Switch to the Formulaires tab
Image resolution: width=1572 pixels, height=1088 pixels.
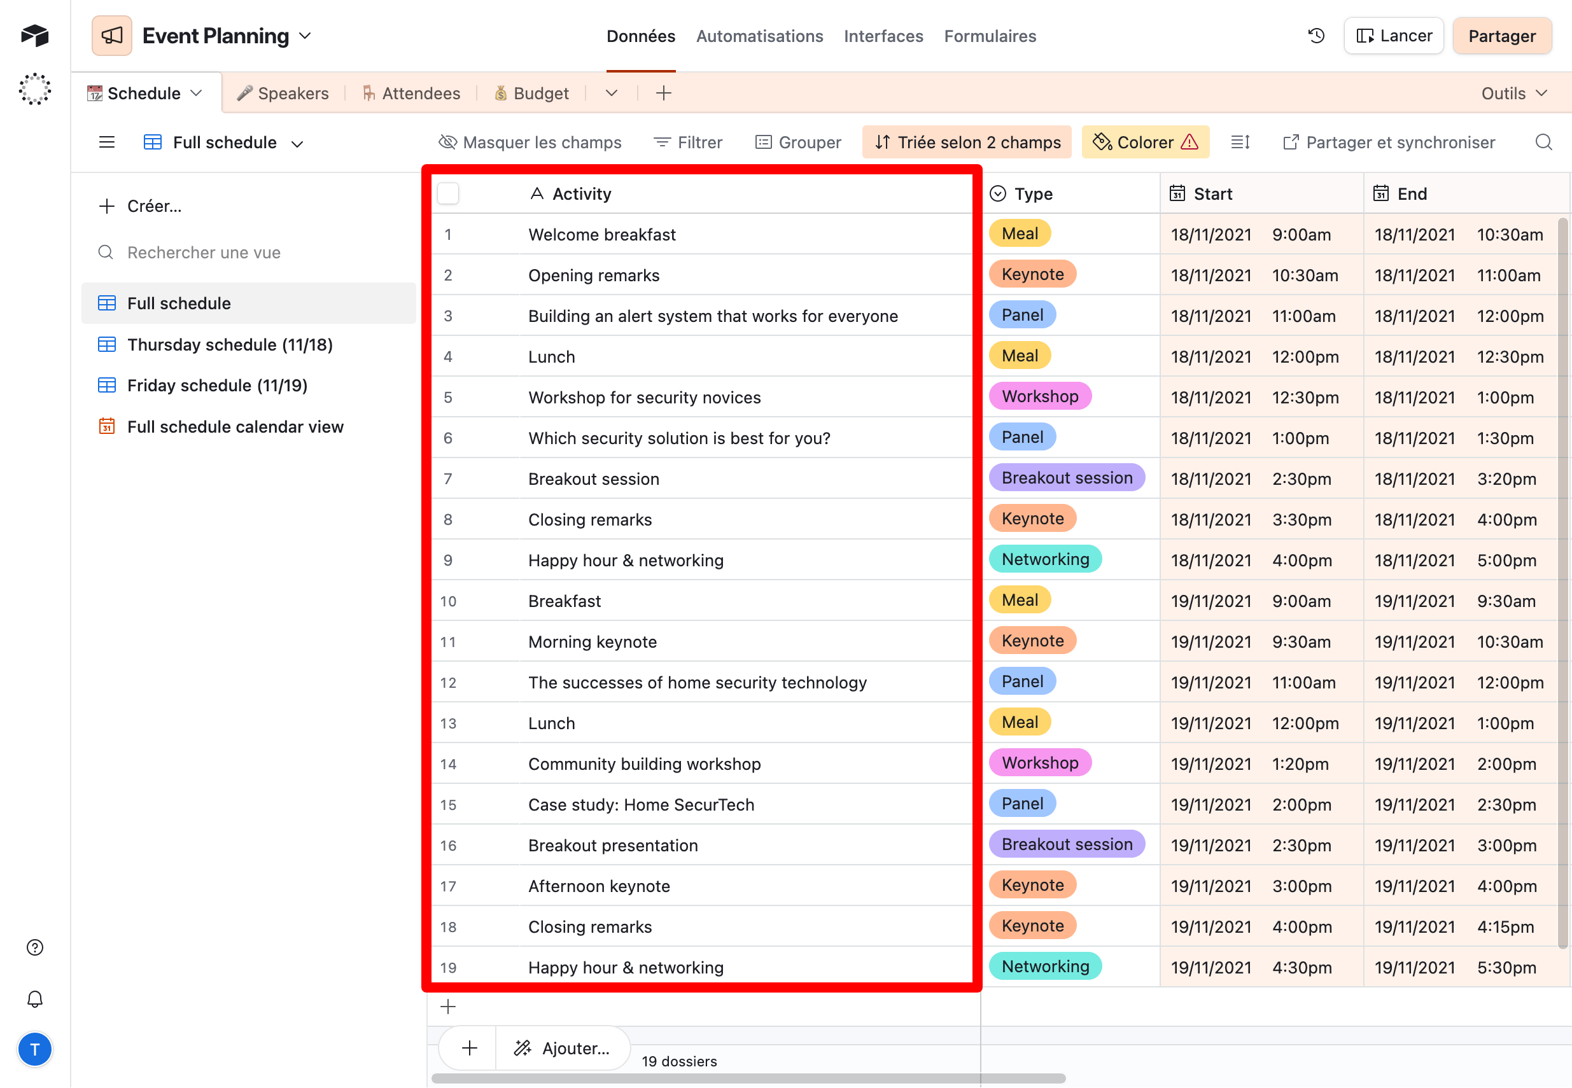990,36
